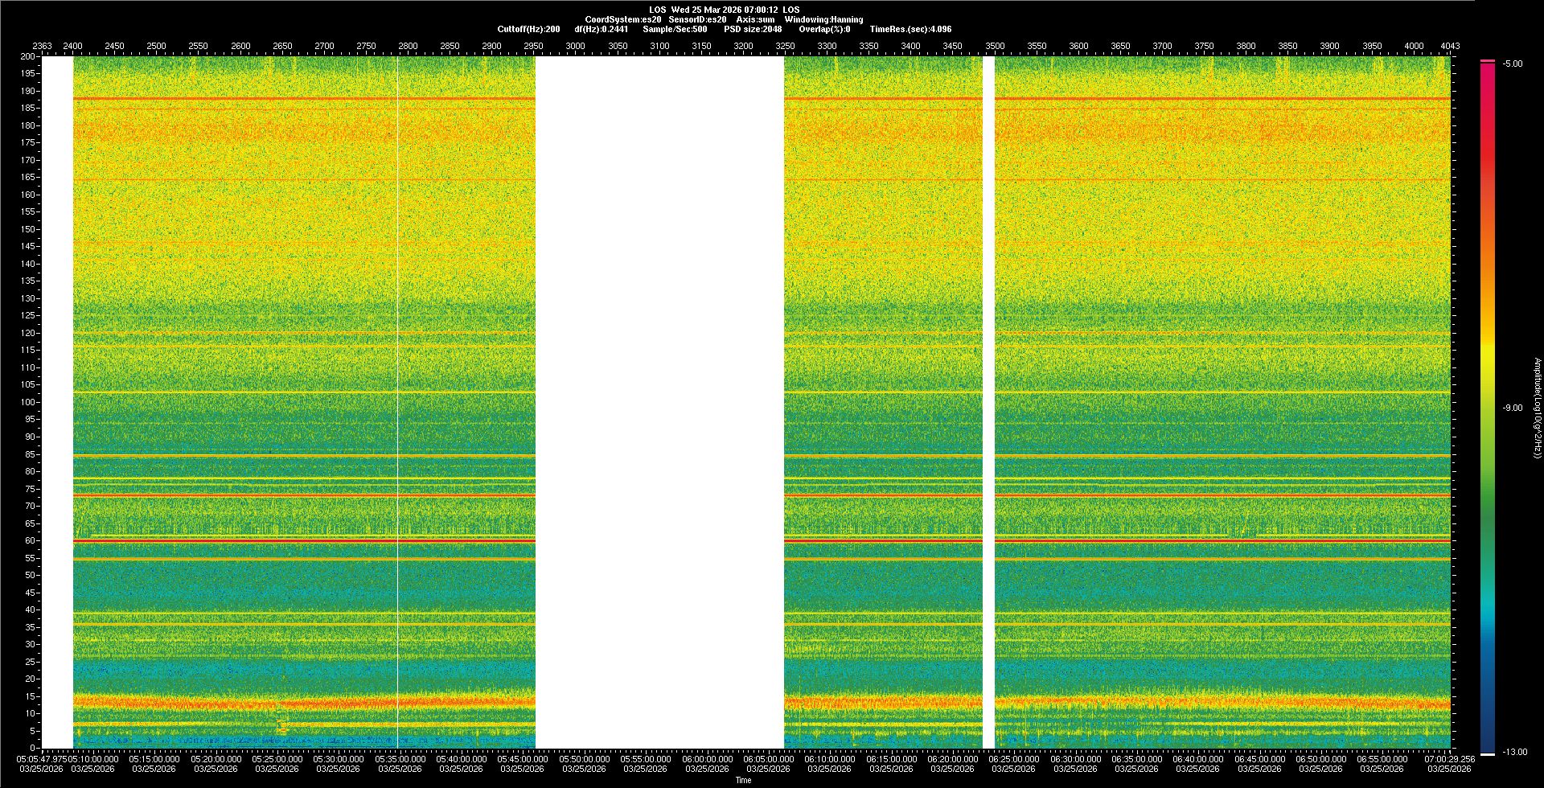The height and width of the screenshot is (788, 1544).
Task: Click the TimeRes.(sec):4.096 parameter text
Action: [910, 29]
